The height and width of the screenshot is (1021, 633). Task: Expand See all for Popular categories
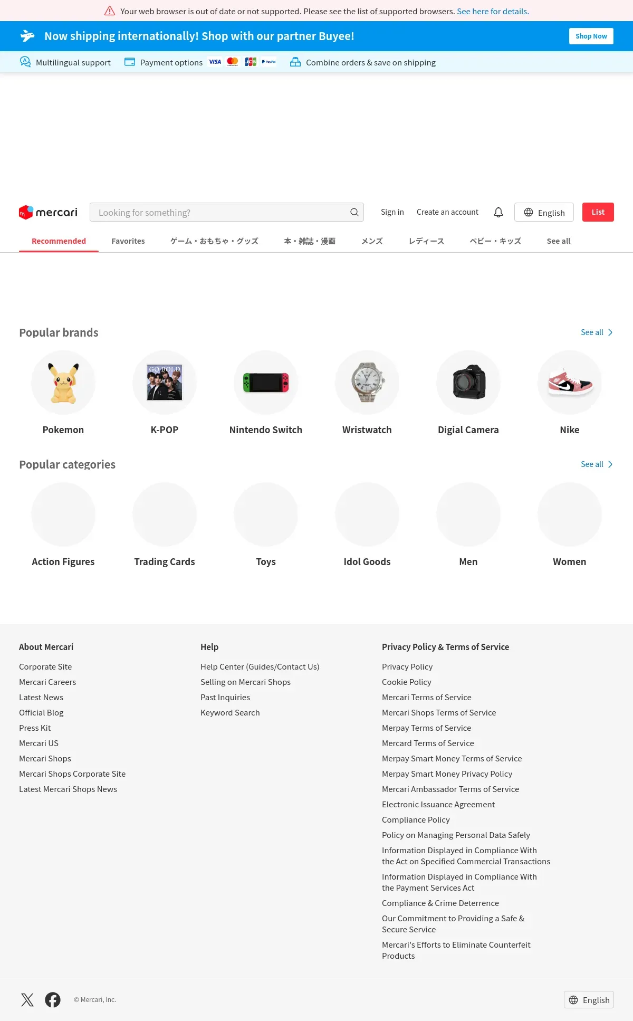[x=597, y=464]
